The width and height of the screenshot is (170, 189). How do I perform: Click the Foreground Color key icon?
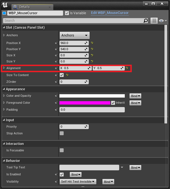[56, 103]
